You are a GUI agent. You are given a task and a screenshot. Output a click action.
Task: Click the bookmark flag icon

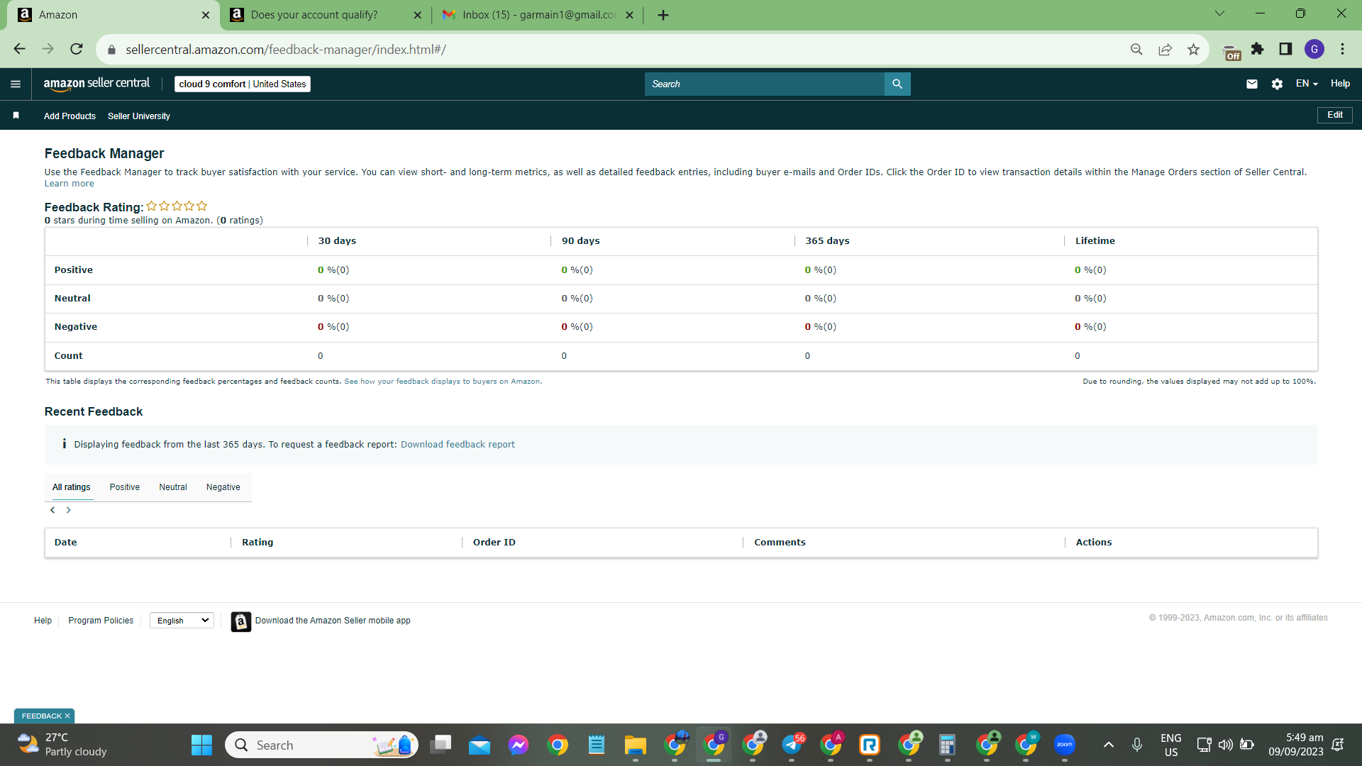tap(16, 116)
